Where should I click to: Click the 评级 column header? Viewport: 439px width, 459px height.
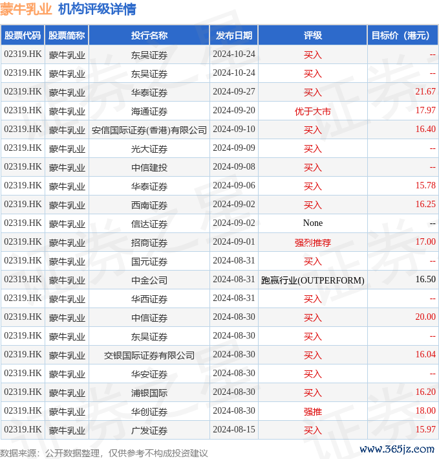313,36
